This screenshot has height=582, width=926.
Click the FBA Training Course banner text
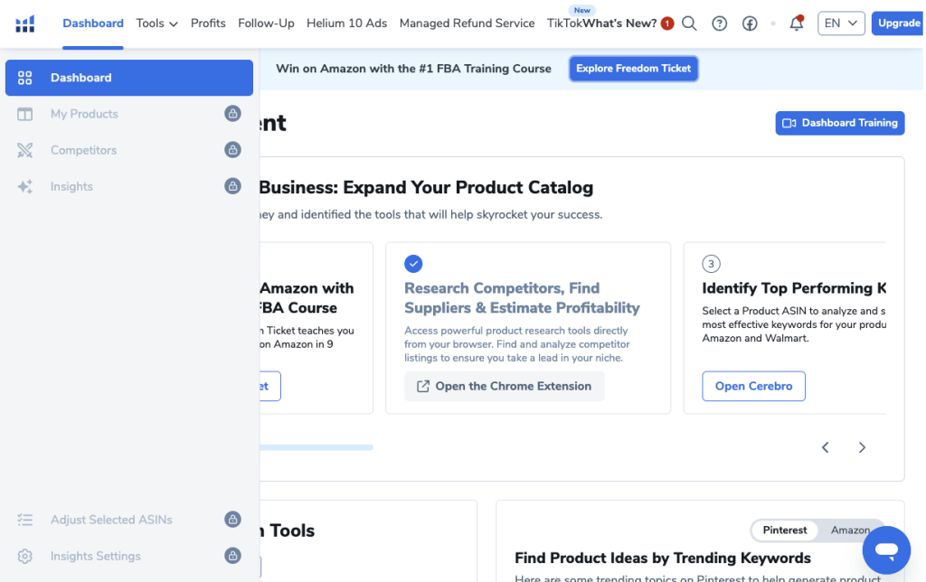tap(413, 69)
